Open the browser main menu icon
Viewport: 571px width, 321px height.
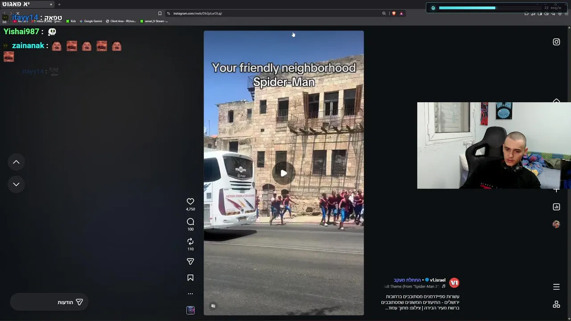(x=567, y=13)
